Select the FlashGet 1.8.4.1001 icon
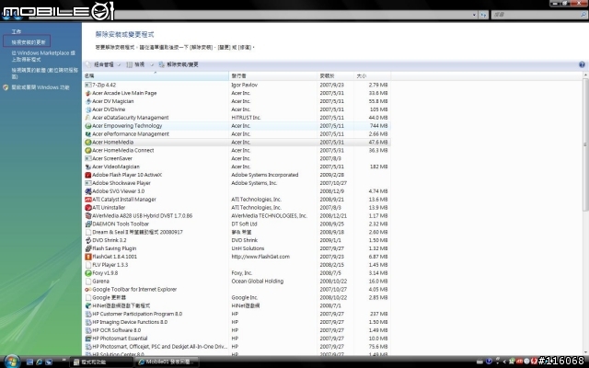Viewport: 589px width, 368px height. click(88, 257)
